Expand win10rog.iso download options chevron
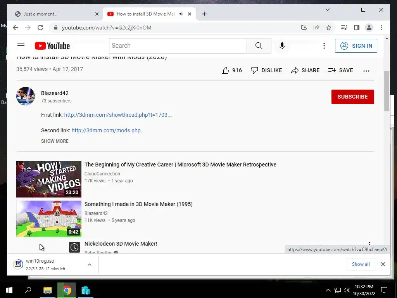The image size is (397, 298). (90, 265)
